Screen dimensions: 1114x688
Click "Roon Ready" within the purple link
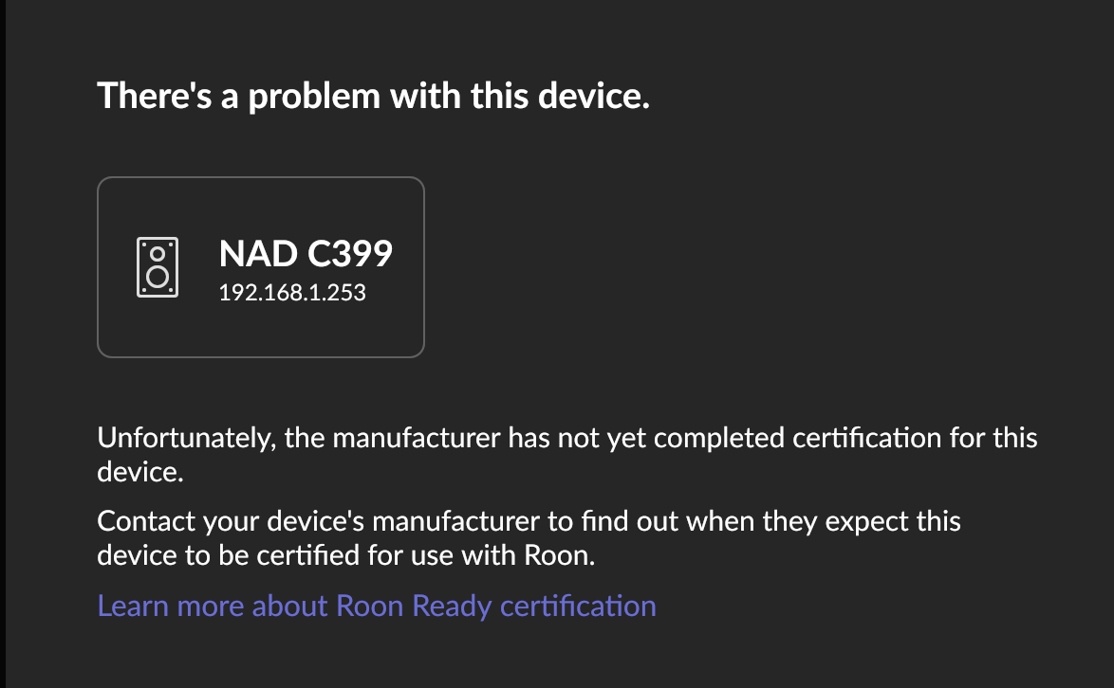[412, 606]
